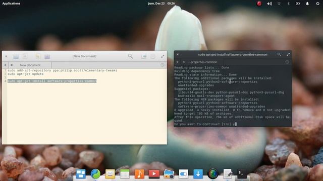Screen dimensions: 323x181
Task: Open AppCenter download icon in the dock
Action: (x=198, y=174)
